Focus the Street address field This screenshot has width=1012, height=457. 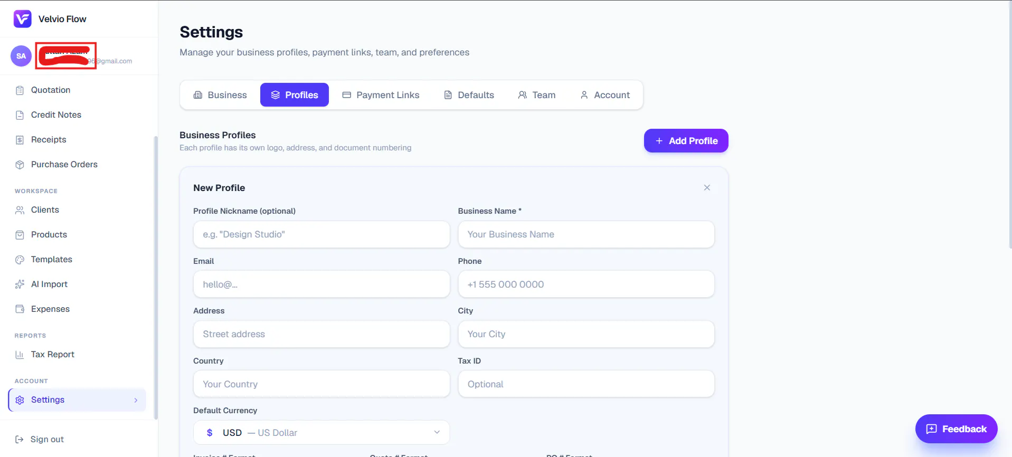(x=321, y=334)
